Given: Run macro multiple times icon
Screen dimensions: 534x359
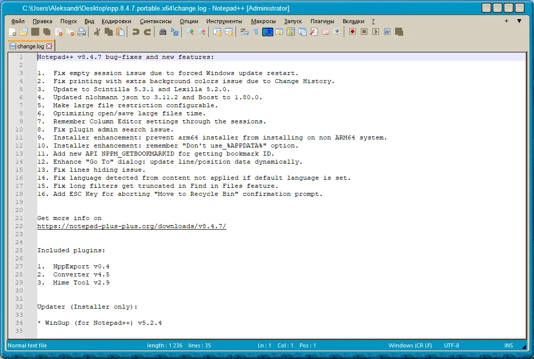Looking at the screenshot, I should click(387, 32).
